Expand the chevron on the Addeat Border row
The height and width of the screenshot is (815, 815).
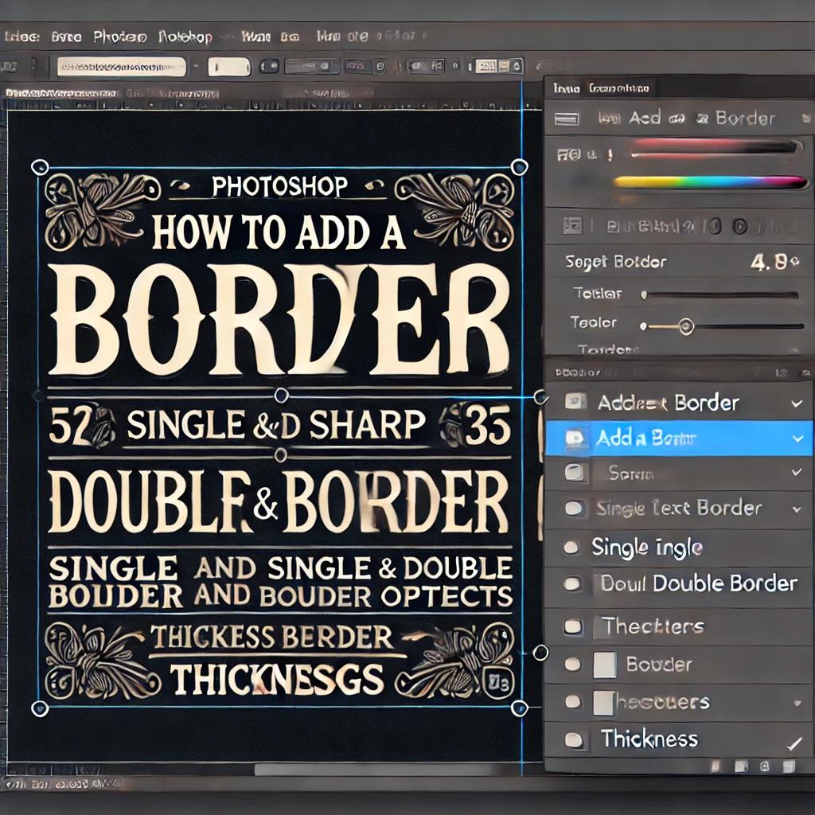(797, 403)
